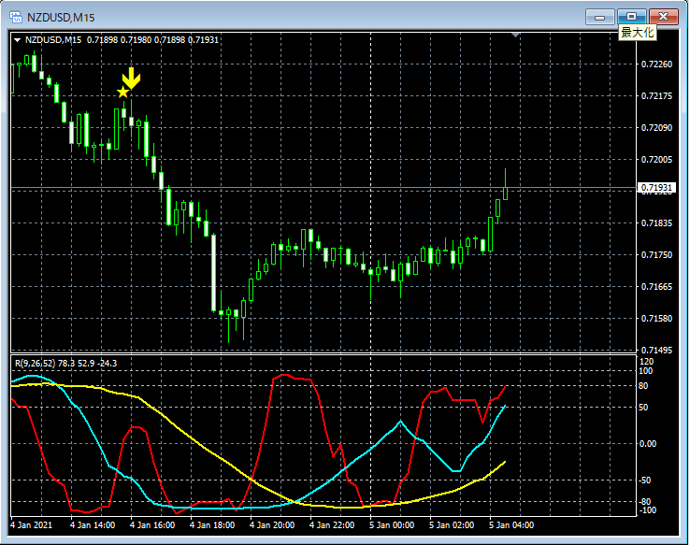Close the NZDUSD,M15 chart window

tap(664, 17)
